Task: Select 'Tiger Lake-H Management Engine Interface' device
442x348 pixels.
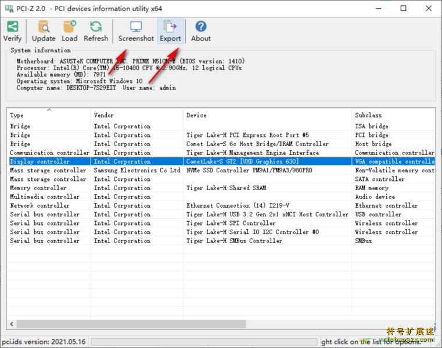Action: pyautogui.click(x=253, y=153)
